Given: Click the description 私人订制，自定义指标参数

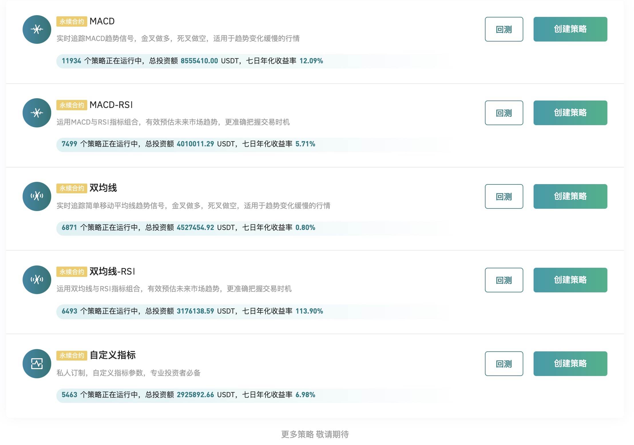Looking at the screenshot, I should tap(128, 373).
